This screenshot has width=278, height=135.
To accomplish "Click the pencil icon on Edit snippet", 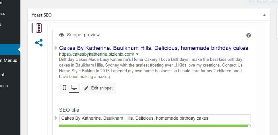I will coord(86,88).
